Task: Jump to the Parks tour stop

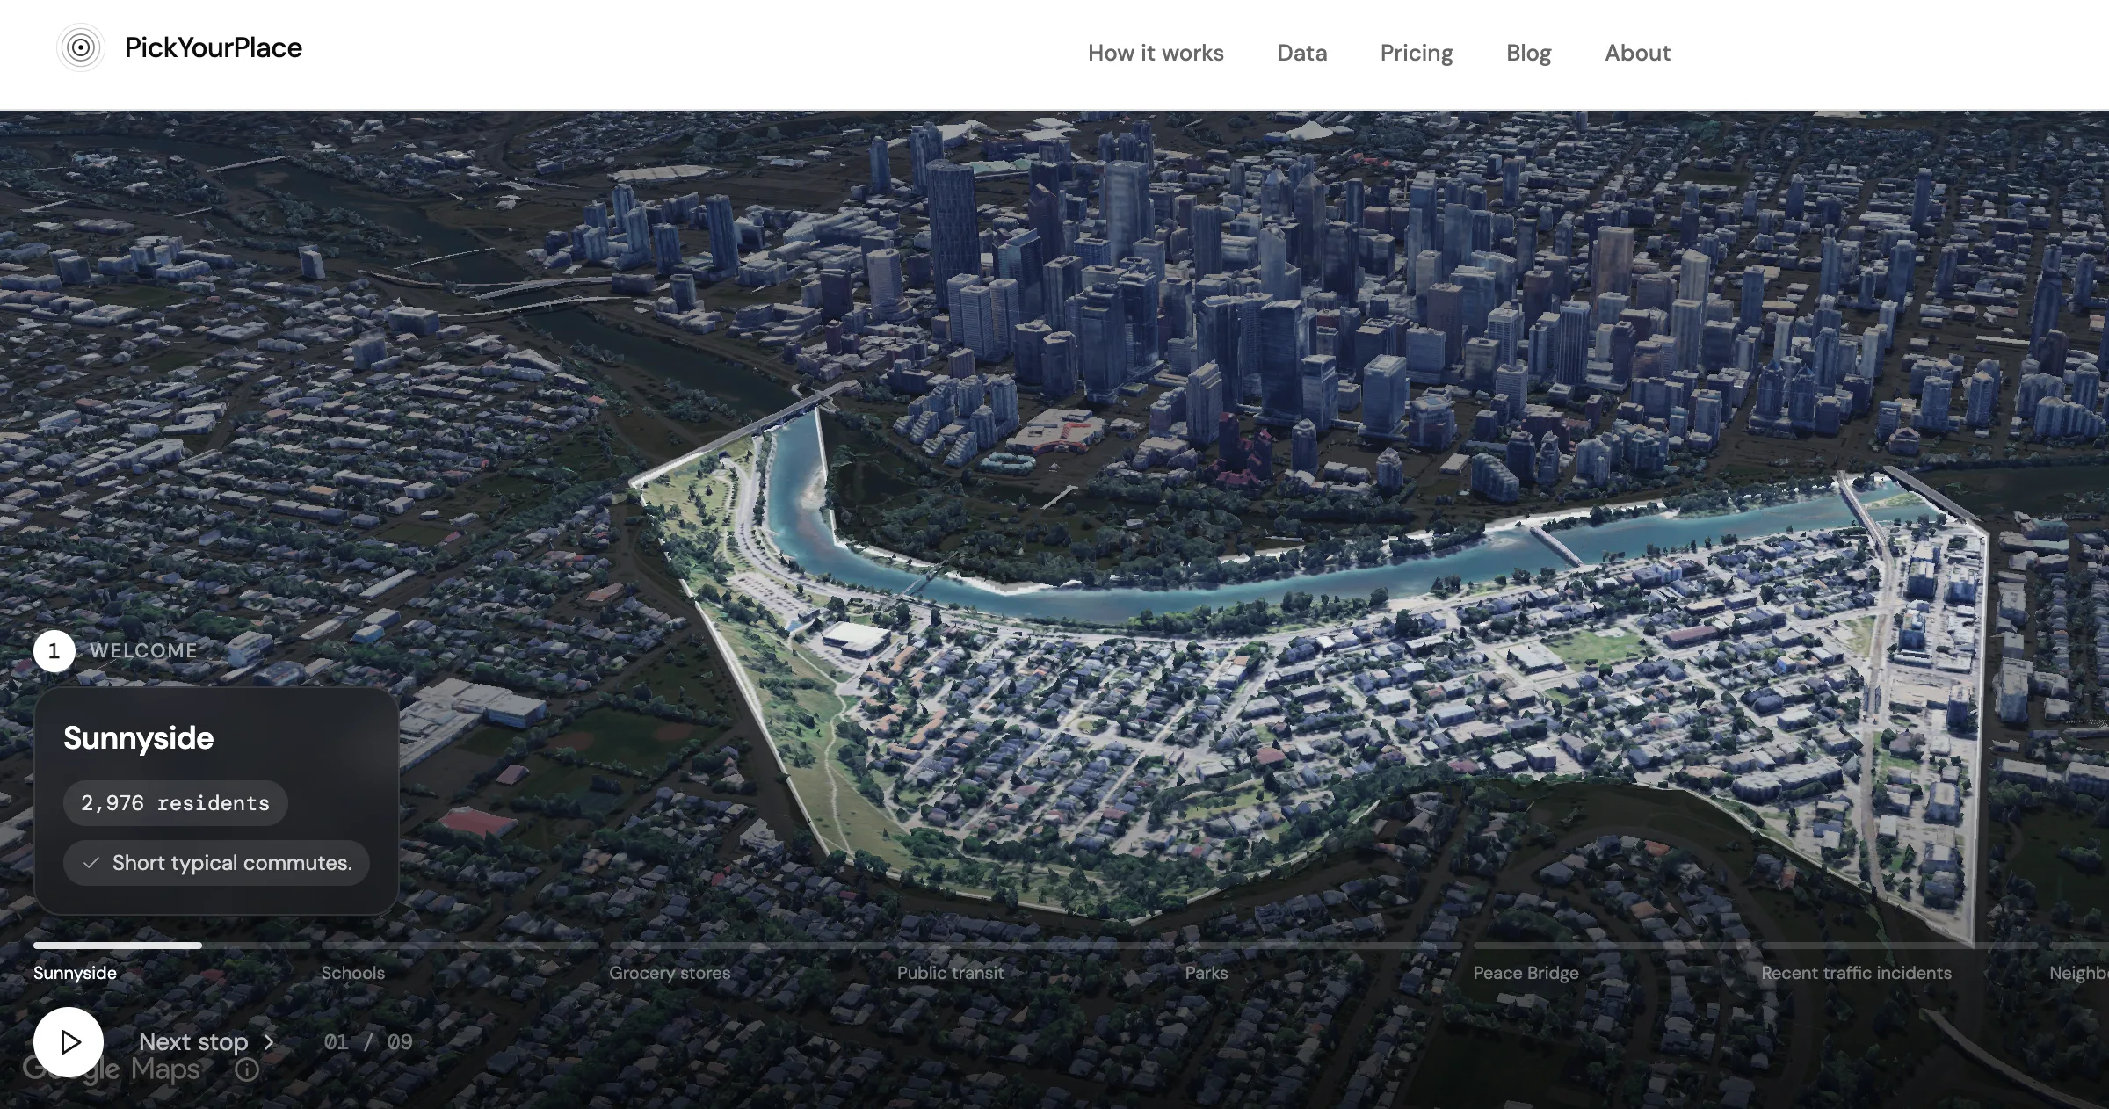Action: 1206,973
